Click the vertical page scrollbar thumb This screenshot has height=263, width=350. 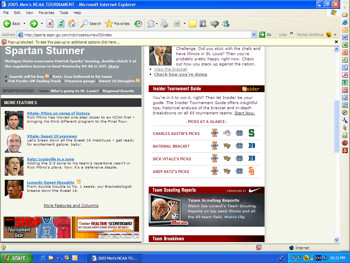(x=336, y=127)
